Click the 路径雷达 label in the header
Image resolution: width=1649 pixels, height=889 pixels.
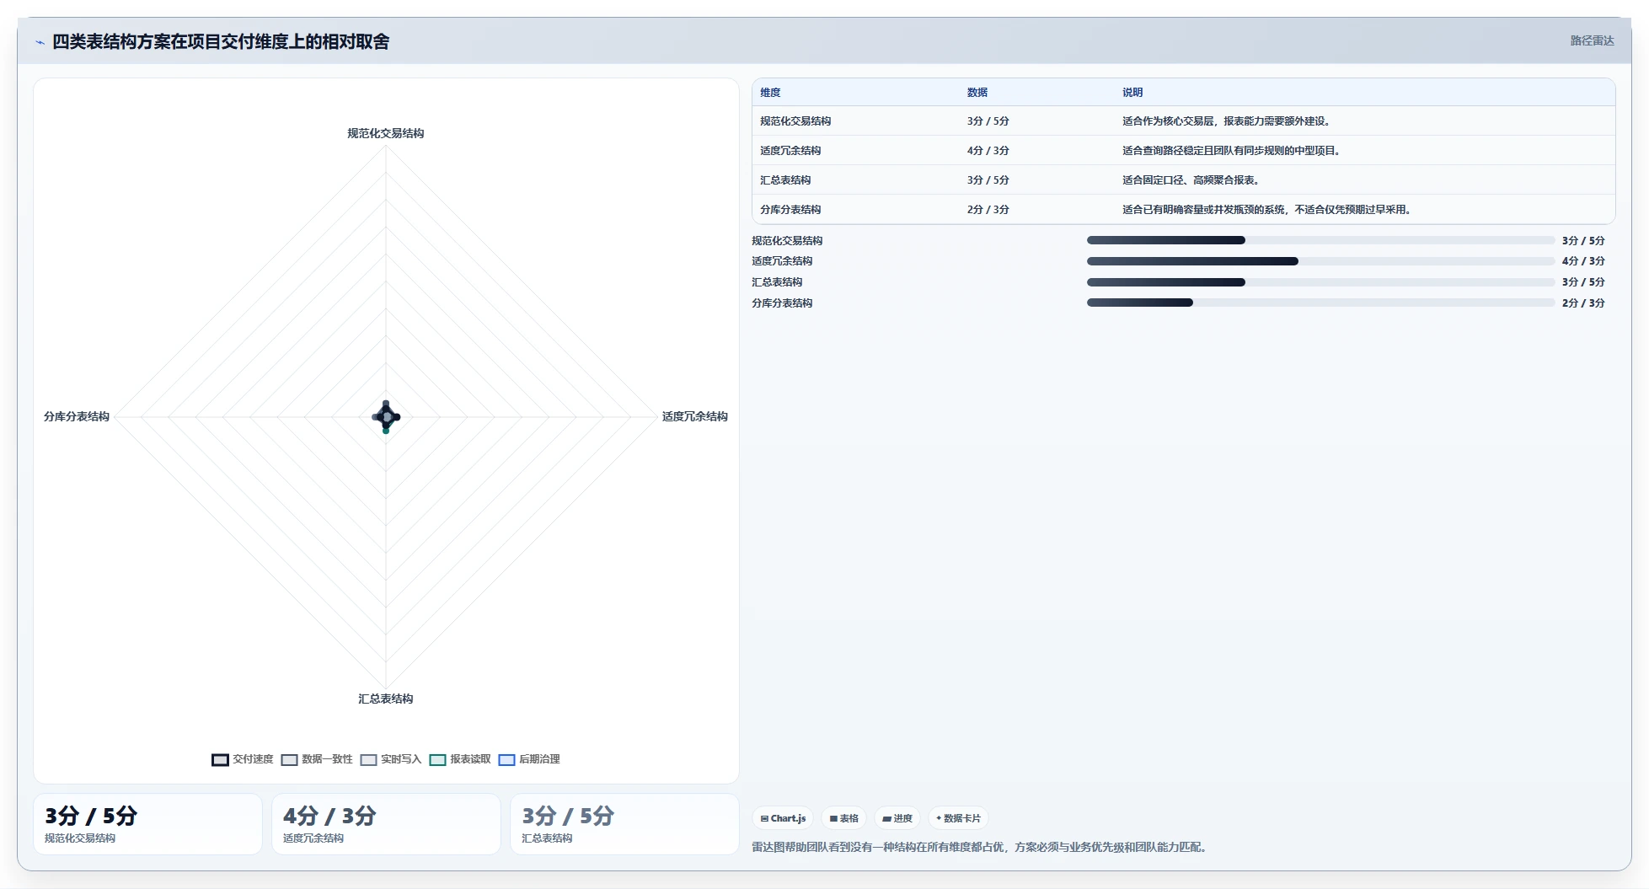point(1592,40)
